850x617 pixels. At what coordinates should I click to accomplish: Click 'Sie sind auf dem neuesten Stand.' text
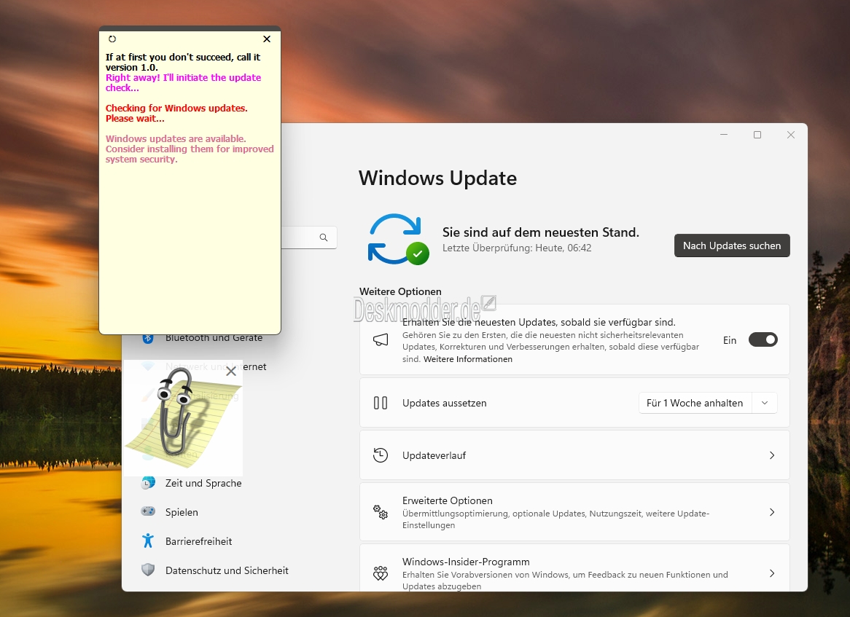(x=540, y=232)
